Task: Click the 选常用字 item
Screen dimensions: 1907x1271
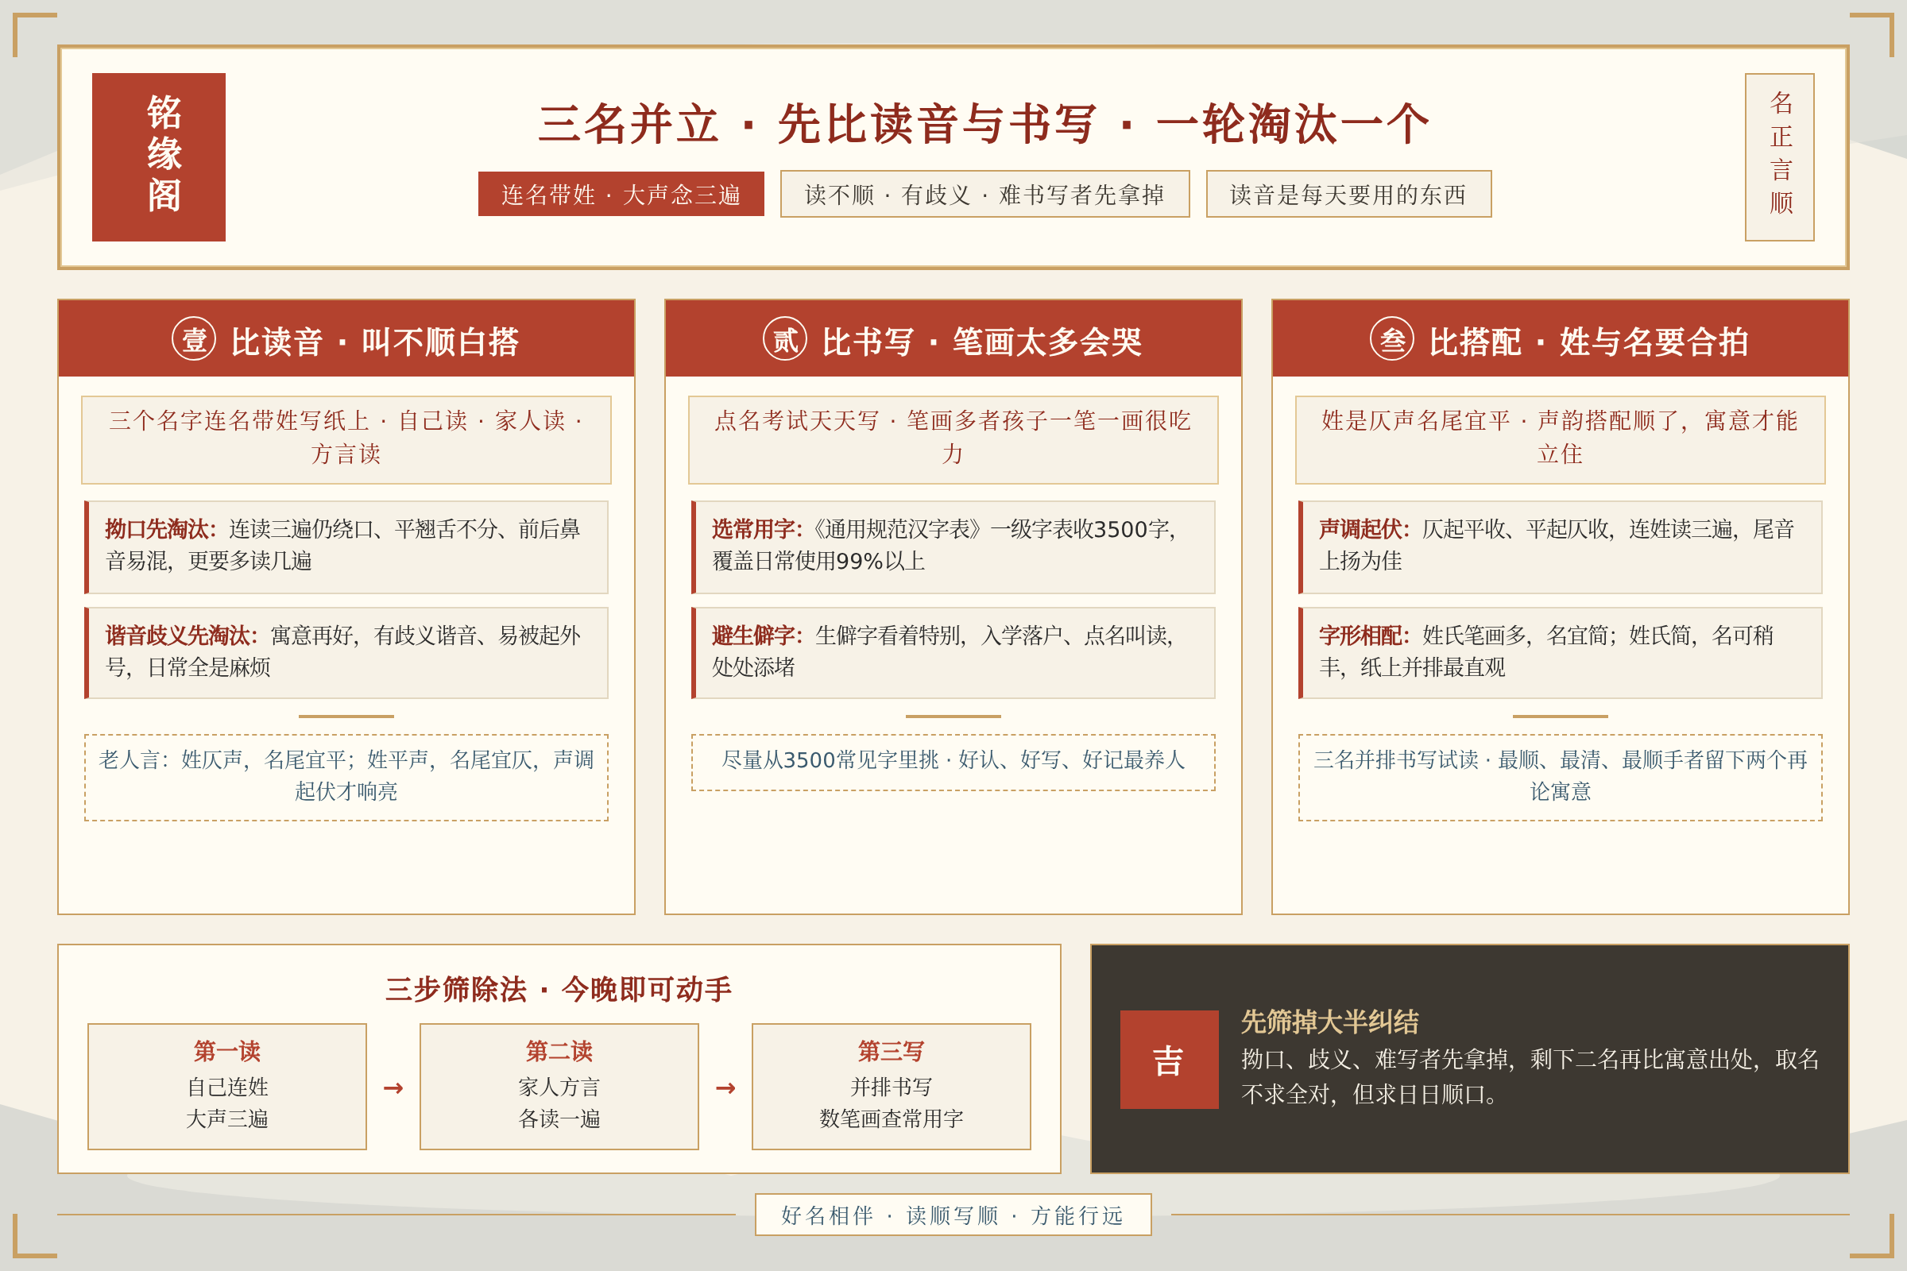Action: (x=953, y=547)
